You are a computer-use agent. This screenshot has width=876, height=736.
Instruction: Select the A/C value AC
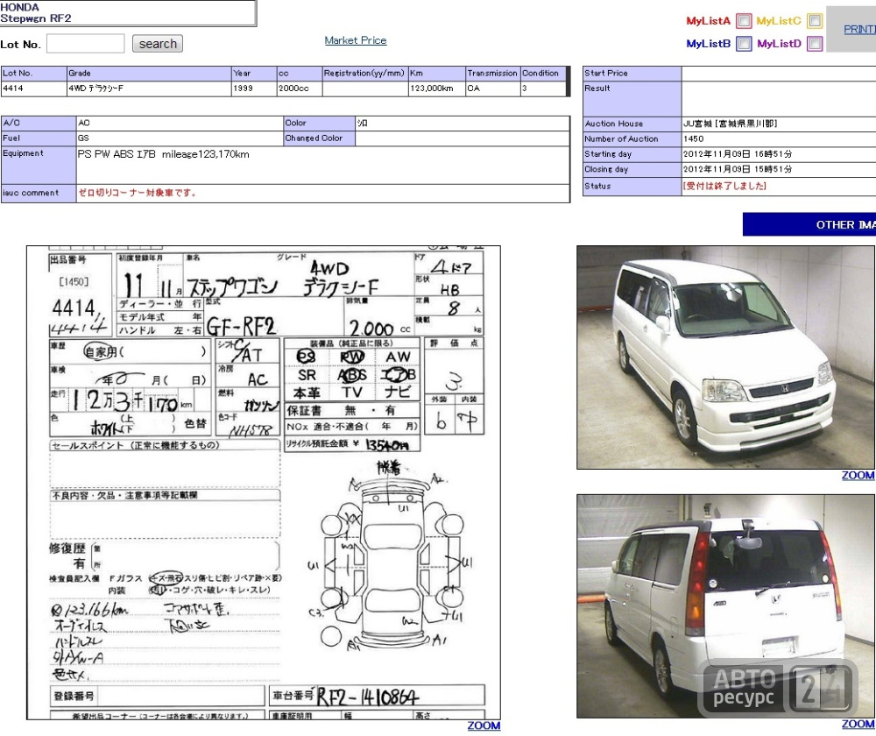pos(84,123)
